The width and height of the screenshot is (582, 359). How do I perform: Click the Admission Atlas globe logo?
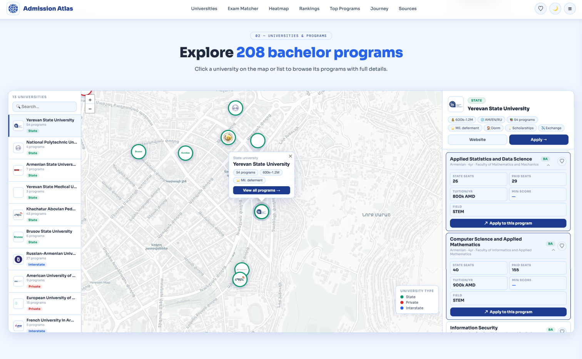tap(13, 8)
